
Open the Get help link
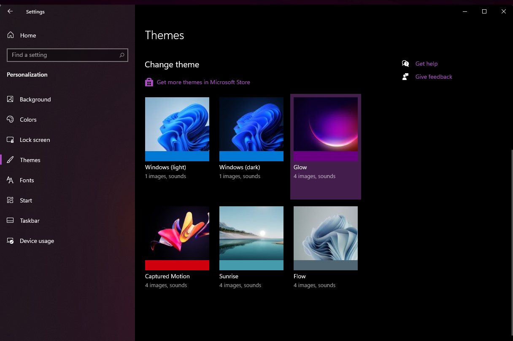tap(427, 64)
